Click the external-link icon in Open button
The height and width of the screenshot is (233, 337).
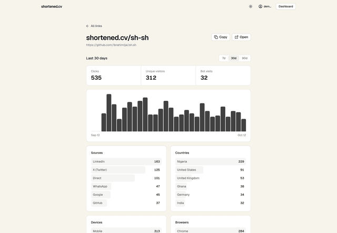pyautogui.click(x=236, y=37)
